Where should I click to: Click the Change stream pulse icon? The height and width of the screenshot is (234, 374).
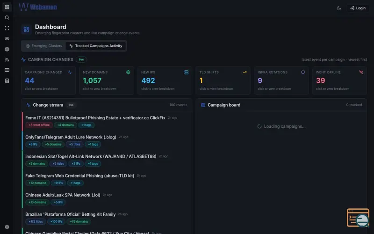[28, 105]
